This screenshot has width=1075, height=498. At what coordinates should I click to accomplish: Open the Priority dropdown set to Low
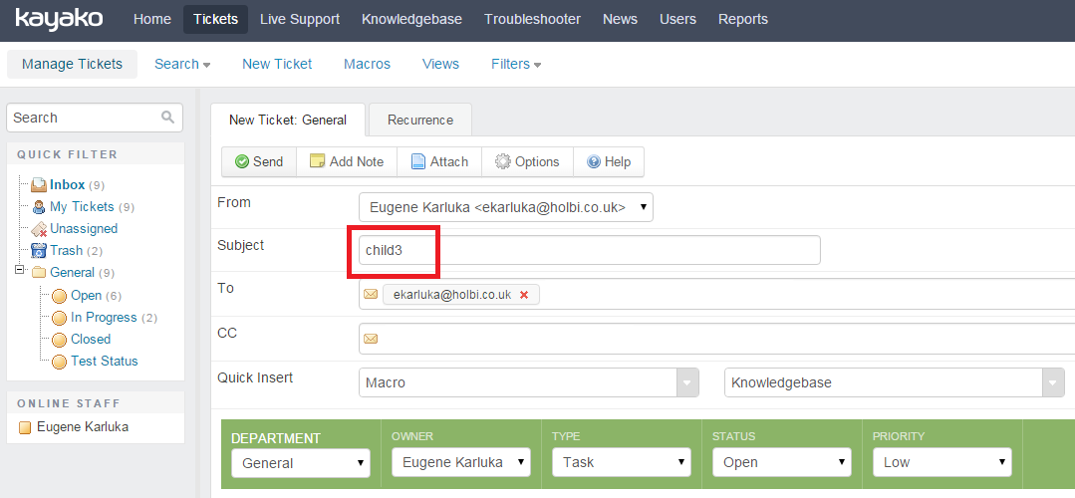click(x=942, y=462)
